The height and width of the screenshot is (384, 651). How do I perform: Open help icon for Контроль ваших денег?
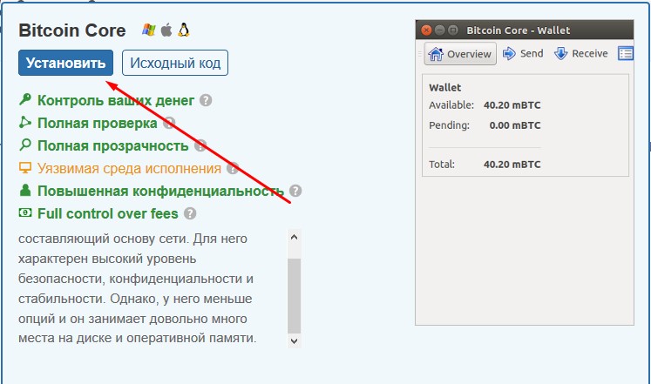point(206,100)
